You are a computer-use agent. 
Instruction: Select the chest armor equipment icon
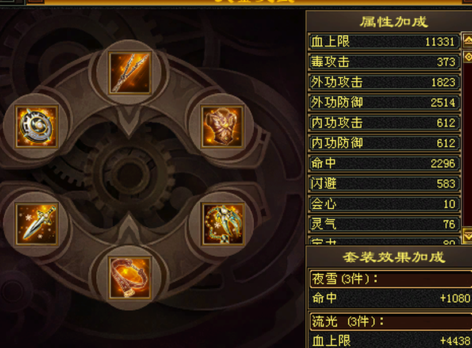pos(222,126)
